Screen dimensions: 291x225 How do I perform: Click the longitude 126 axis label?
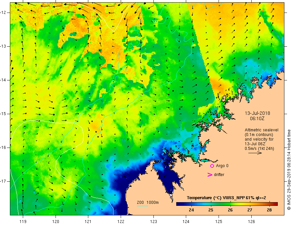(251, 221)
